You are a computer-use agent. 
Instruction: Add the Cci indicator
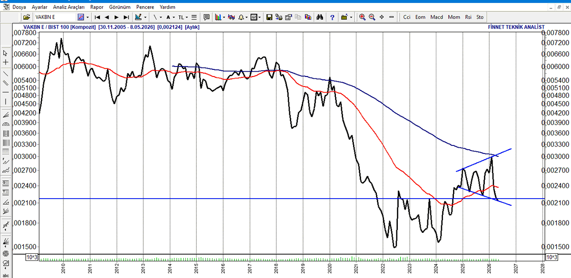click(407, 17)
